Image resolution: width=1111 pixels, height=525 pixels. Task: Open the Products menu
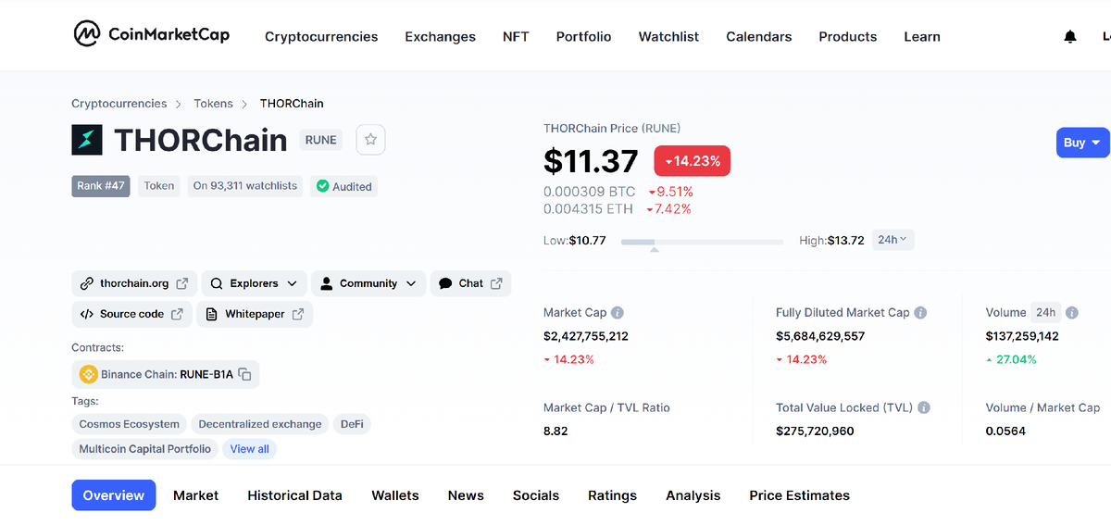[848, 37]
